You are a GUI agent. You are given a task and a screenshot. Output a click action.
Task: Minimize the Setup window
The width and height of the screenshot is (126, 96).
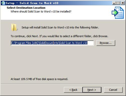coord(114,3)
